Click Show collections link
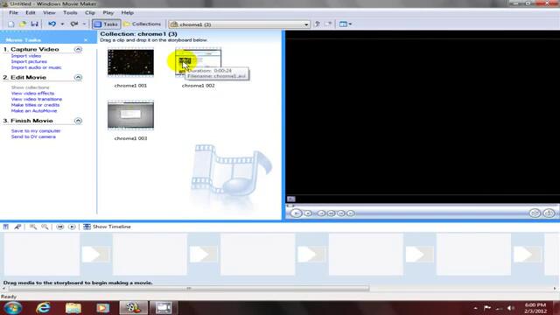Screen dimensions: 560x315 click(30, 87)
